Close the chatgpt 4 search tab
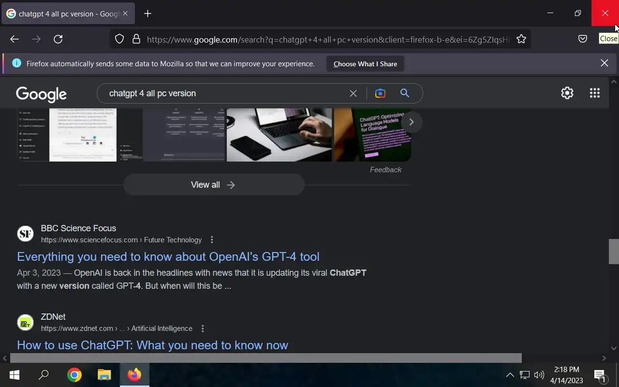This screenshot has height=387, width=619. coord(125,14)
